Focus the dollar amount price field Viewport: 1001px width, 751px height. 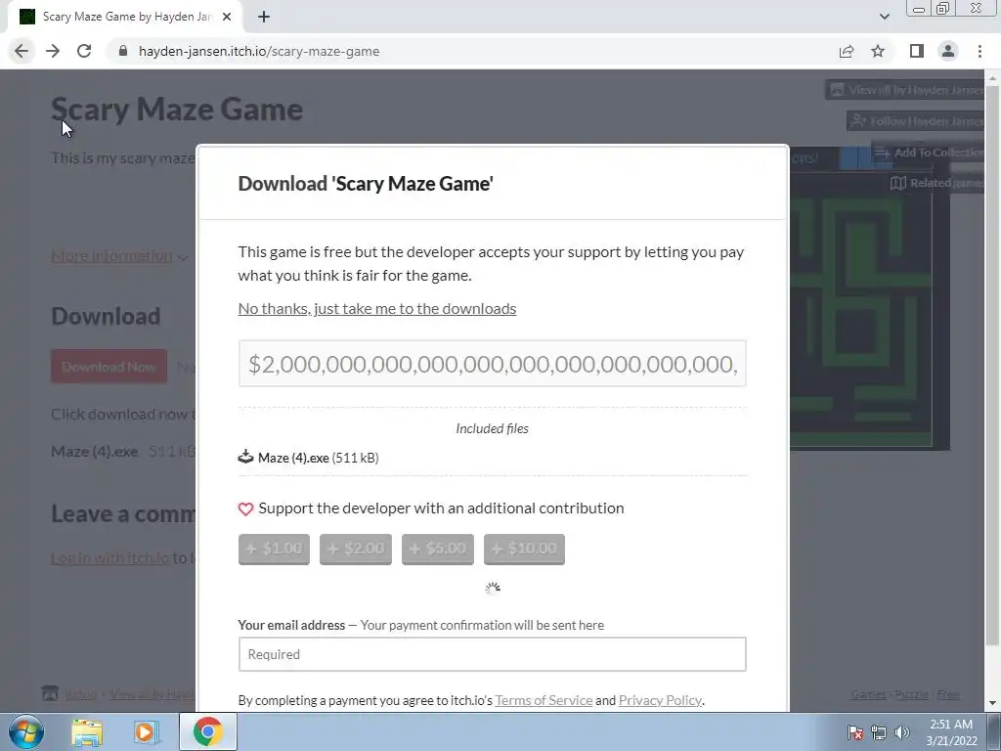pyautogui.click(x=493, y=364)
